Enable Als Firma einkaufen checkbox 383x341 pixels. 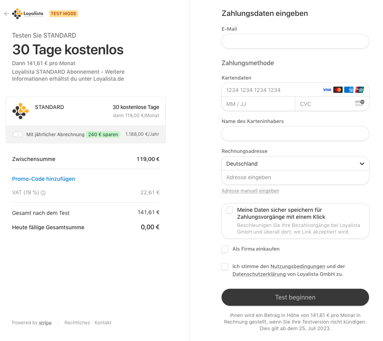point(225,249)
